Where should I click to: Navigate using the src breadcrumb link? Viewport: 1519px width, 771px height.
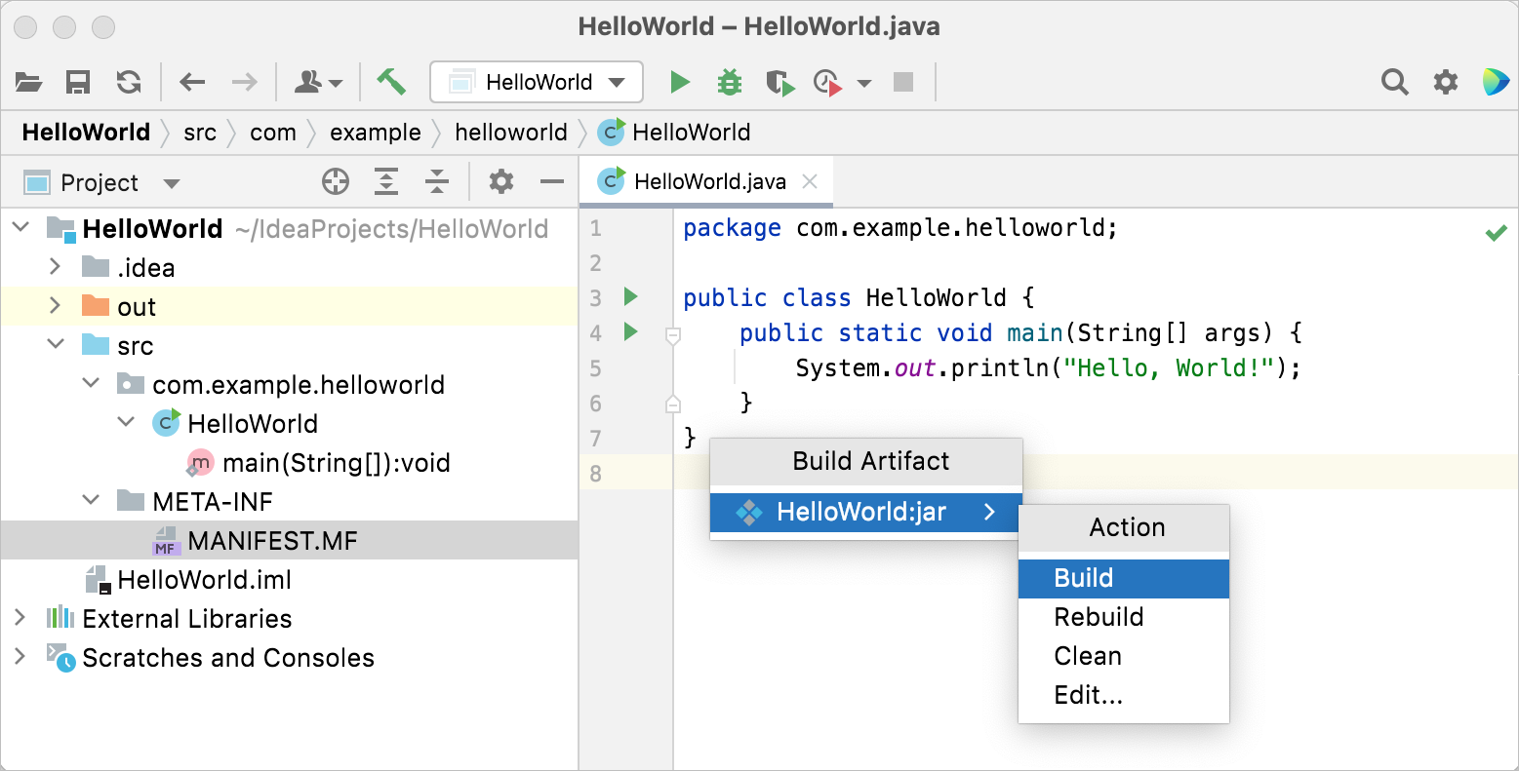point(200,132)
